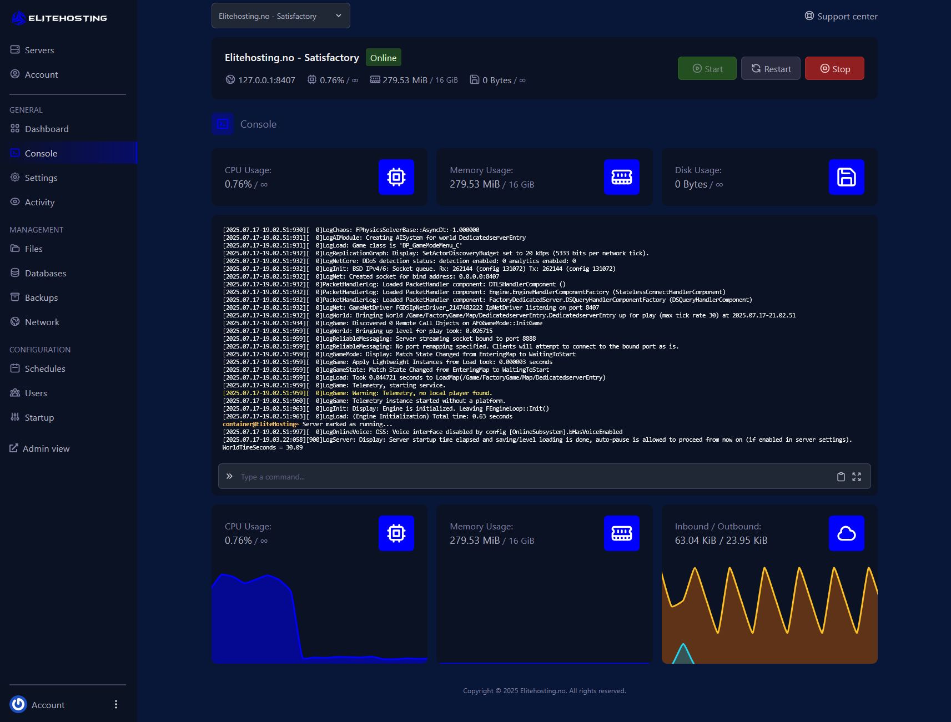
Task: Click the copyright Elitehosting.no footer text
Action: click(545, 691)
